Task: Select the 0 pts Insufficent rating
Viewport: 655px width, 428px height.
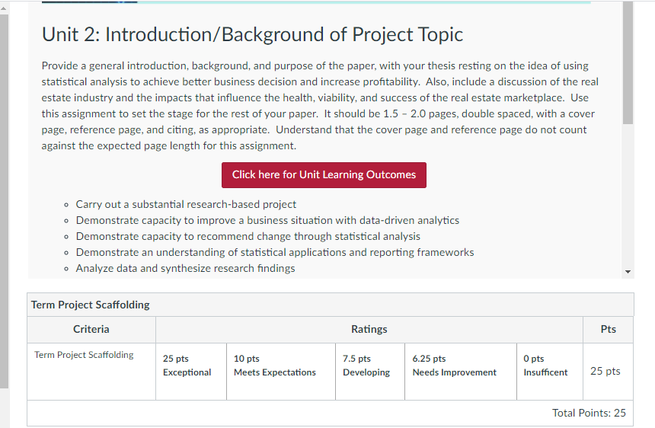Action: pyautogui.click(x=550, y=372)
